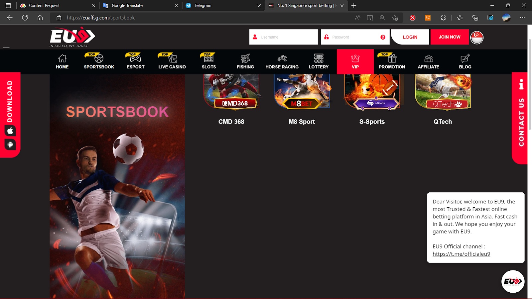532x299 pixels.
Task: Open the AFFILIATE page
Action: 429,62
